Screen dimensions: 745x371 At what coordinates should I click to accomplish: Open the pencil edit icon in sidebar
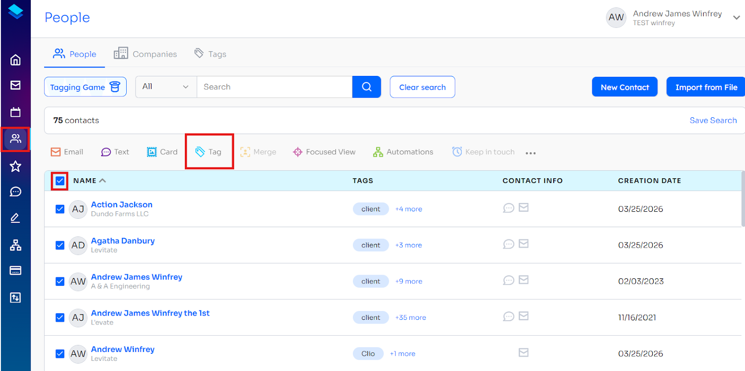tap(15, 218)
